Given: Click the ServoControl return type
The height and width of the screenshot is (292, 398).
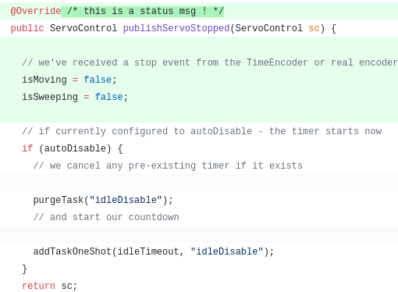Looking at the screenshot, I should [84, 28].
